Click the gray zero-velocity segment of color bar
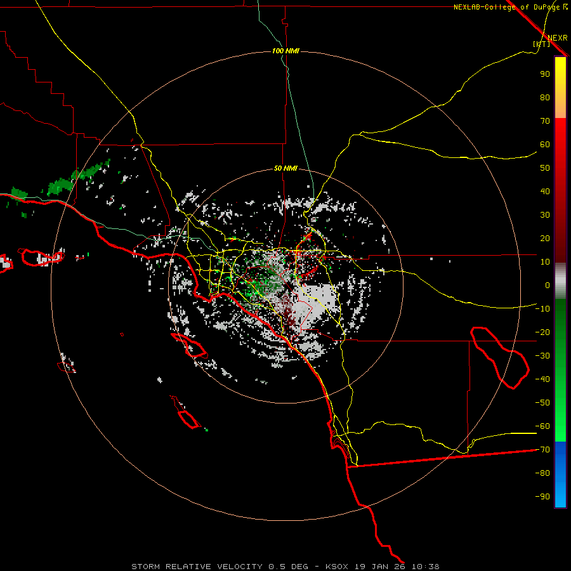 pos(560,281)
